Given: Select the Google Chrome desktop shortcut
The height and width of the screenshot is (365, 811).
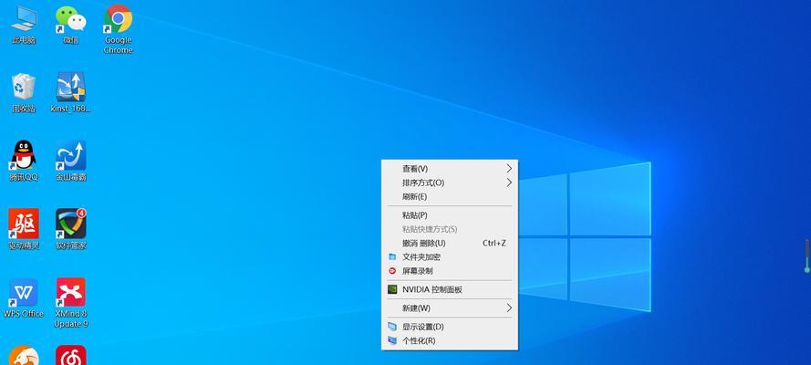Looking at the screenshot, I should (x=118, y=29).
